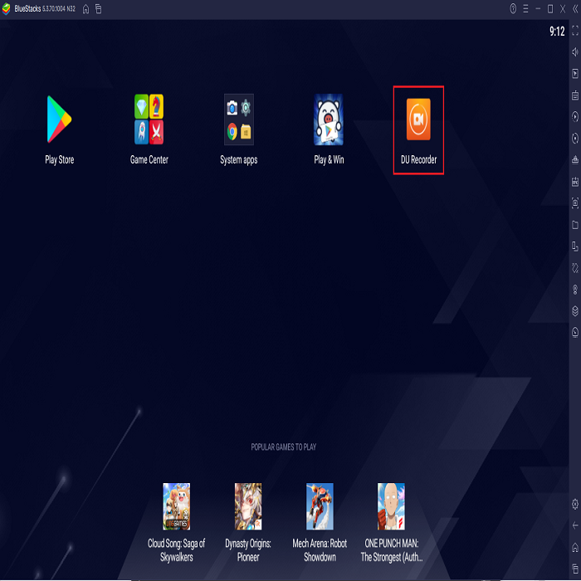This screenshot has width=581, height=581.
Task: Minimize the BlueStacks window
Action: tap(538, 9)
